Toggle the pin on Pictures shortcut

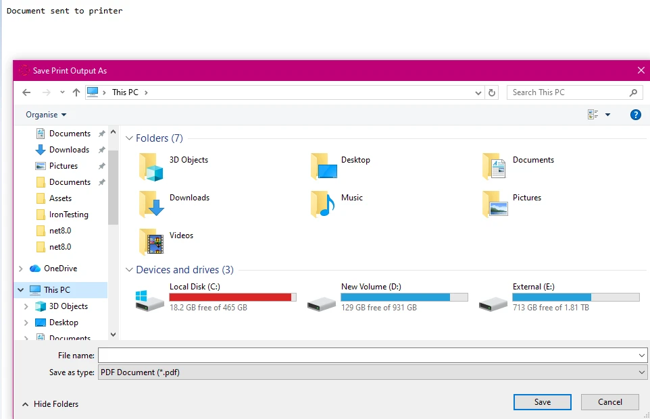101,165
